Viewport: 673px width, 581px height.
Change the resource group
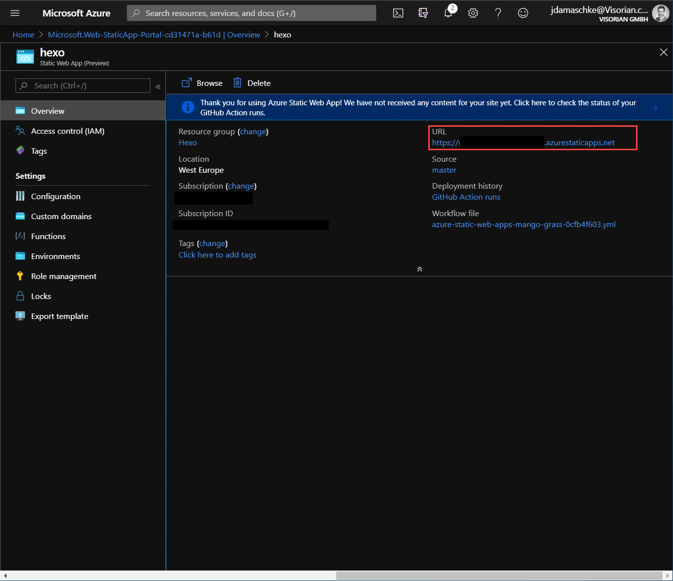click(x=253, y=132)
